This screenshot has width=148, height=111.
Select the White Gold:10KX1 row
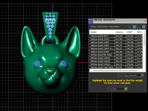pos(116,58)
